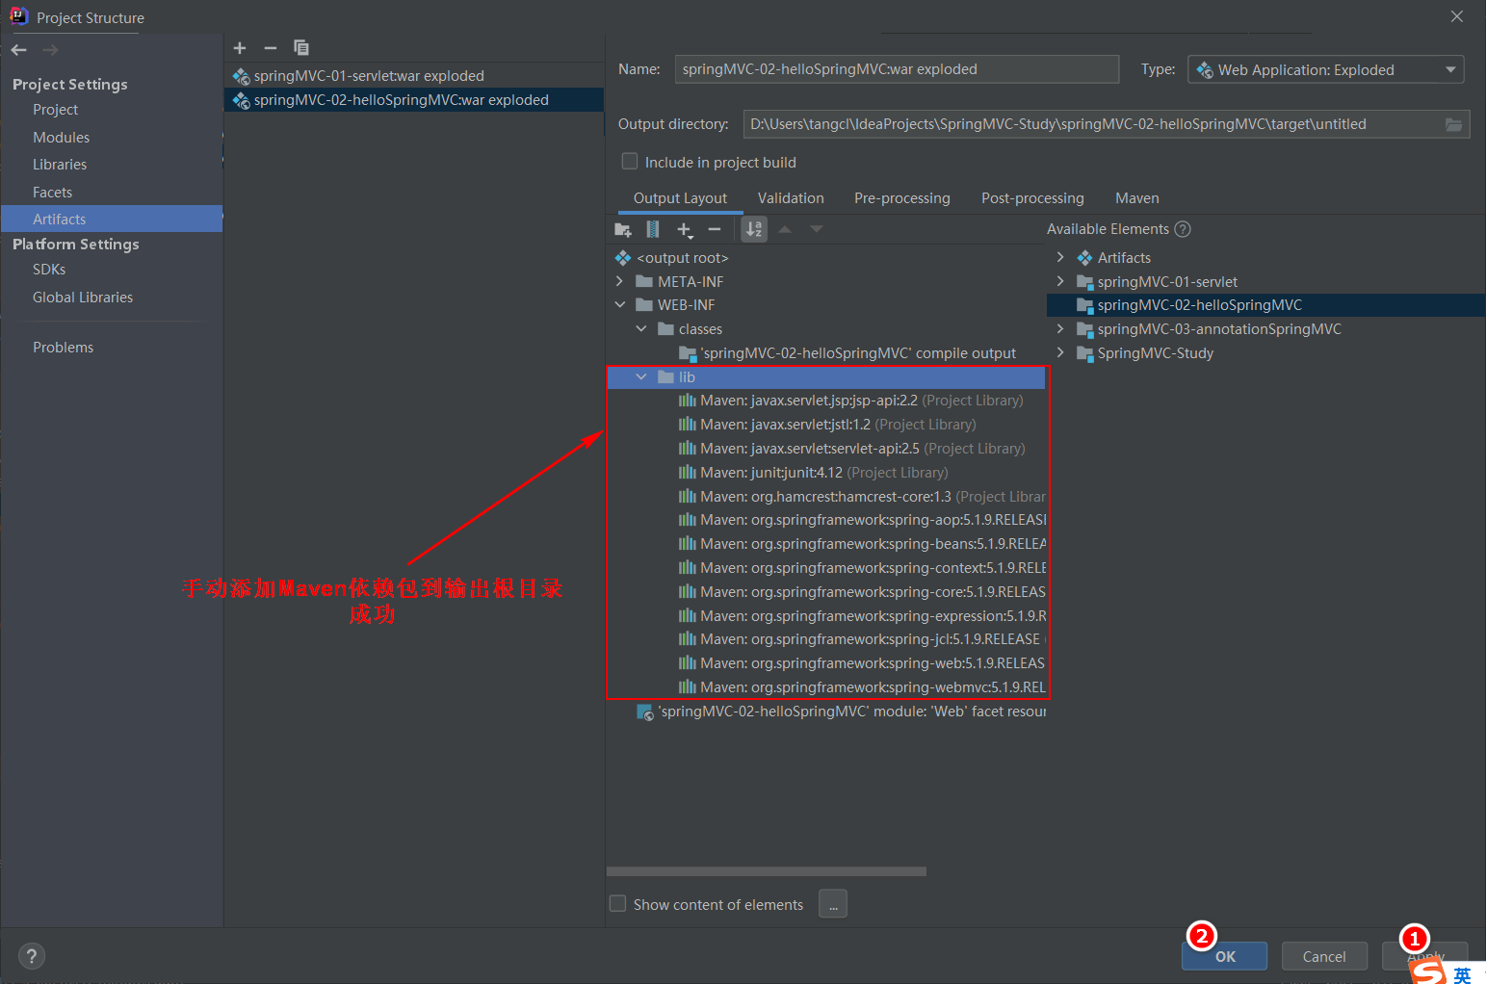
Task: Browse for output directory folder icon
Action: coord(1453,124)
